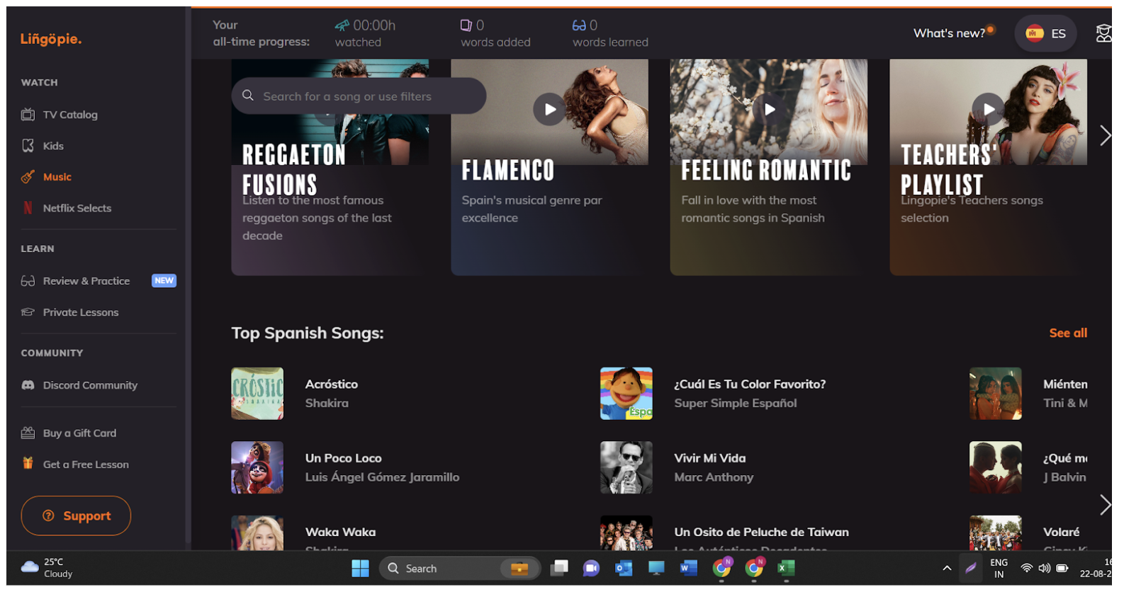Open Un Poco Loco song thumbnail
1124x592 pixels.
pyautogui.click(x=257, y=467)
